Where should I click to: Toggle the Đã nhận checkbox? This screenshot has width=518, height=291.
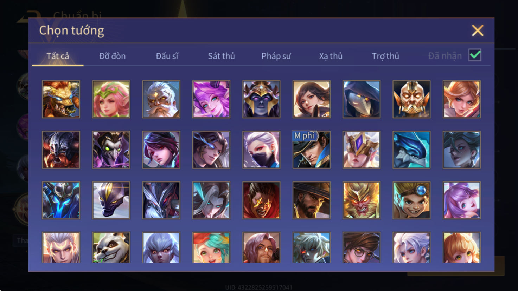[475, 55]
